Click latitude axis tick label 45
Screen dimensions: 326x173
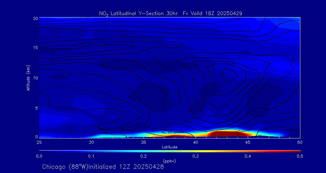click(x=248, y=142)
